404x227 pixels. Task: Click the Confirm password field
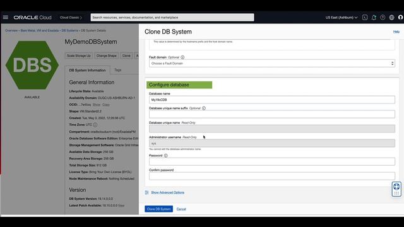click(x=272, y=176)
